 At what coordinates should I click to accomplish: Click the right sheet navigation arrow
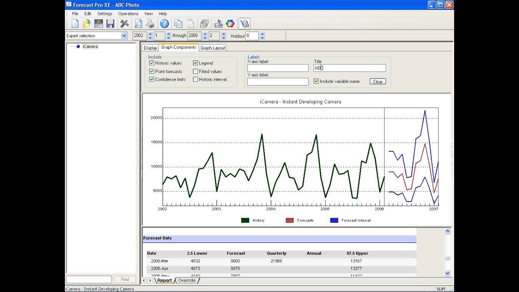click(150, 280)
